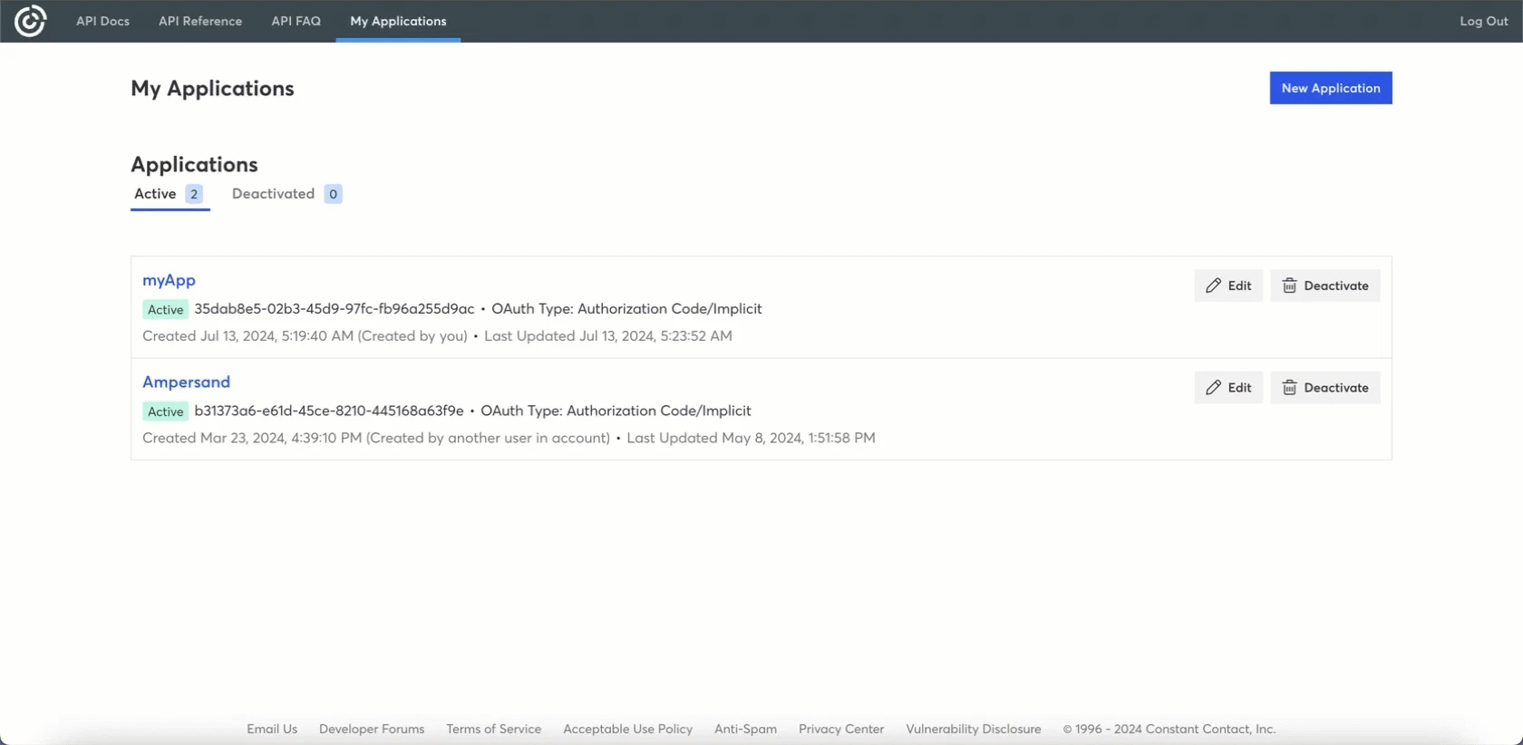Screen dimensions: 1523x745
Task: Open the Ampersand application link
Action: [x=186, y=382]
